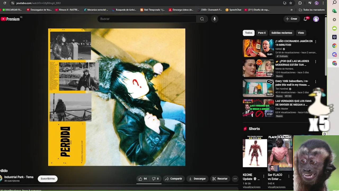Click the PERDIDO album cover video player
The image size is (339, 191).
[117, 97]
